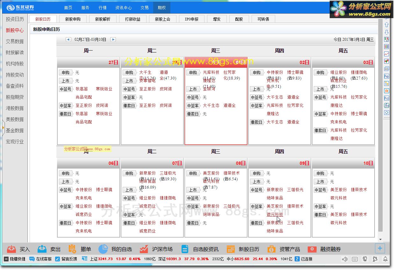Switch to 新股申购 tab
The height and width of the screenshot is (270, 394).
[73, 19]
